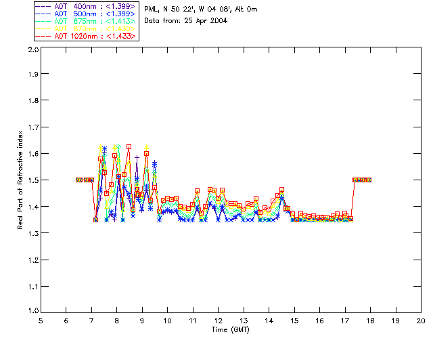Image resolution: width=433 pixels, height=347 pixels.
Task: Click the x-axis label 20
Action: click(421, 321)
